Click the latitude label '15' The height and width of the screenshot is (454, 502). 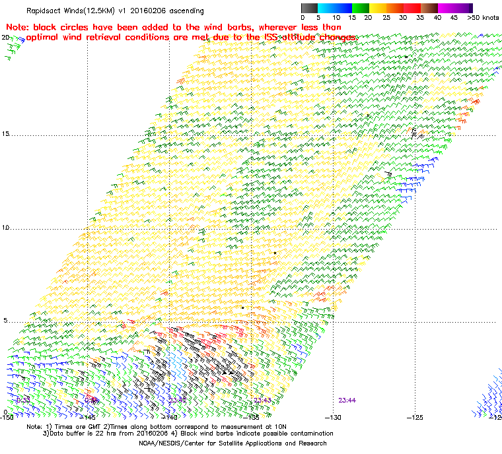(x=5, y=134)
